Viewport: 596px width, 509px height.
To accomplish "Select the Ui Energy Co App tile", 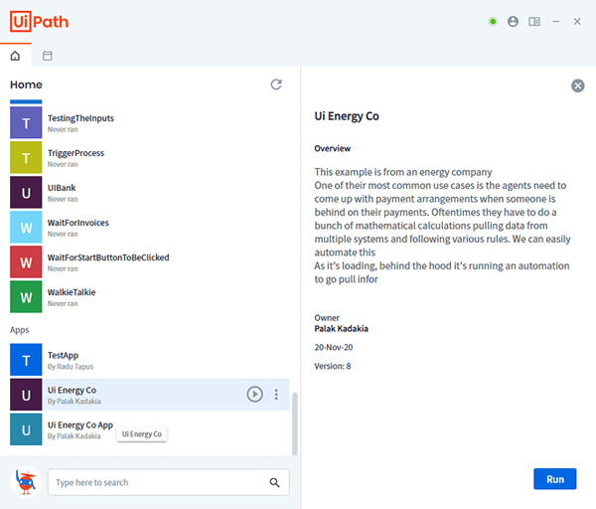I will (26, 429).
